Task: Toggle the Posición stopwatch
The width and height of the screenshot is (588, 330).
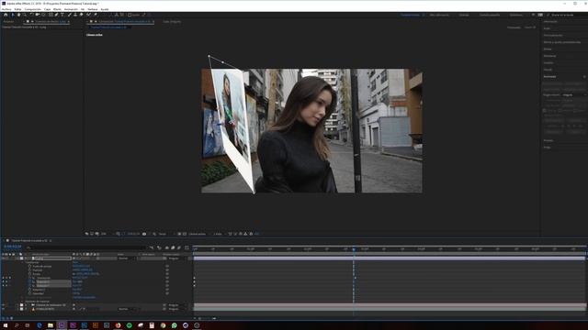Action: pos(30,270)
